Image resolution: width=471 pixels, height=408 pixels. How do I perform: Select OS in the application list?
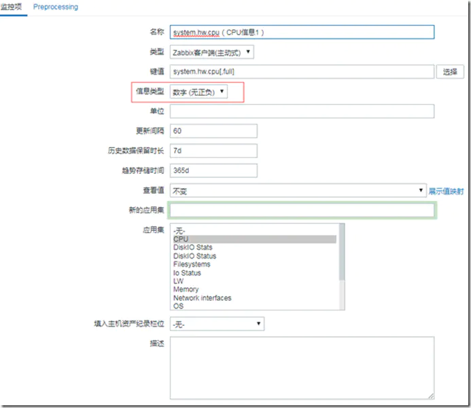pyautogui.click(x=255, y=306)
